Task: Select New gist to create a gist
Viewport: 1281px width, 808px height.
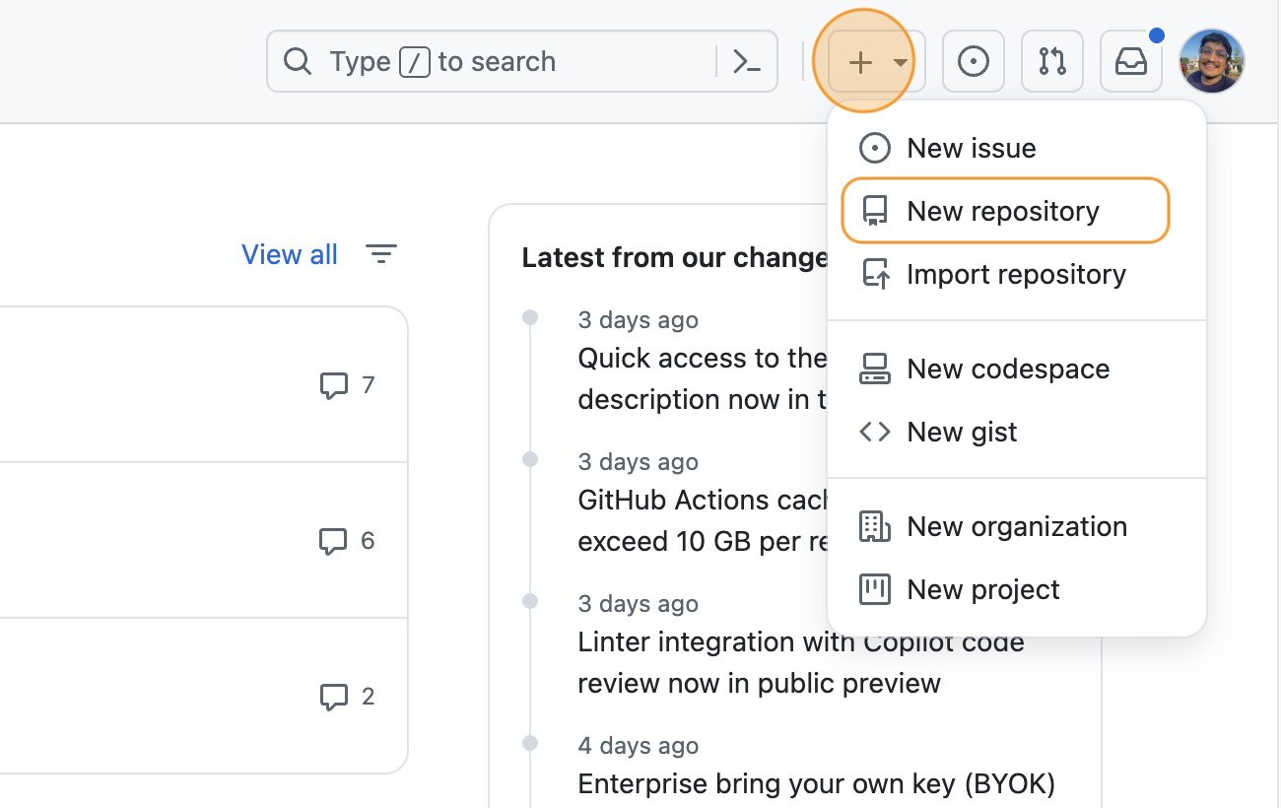Action: (962, 432)
